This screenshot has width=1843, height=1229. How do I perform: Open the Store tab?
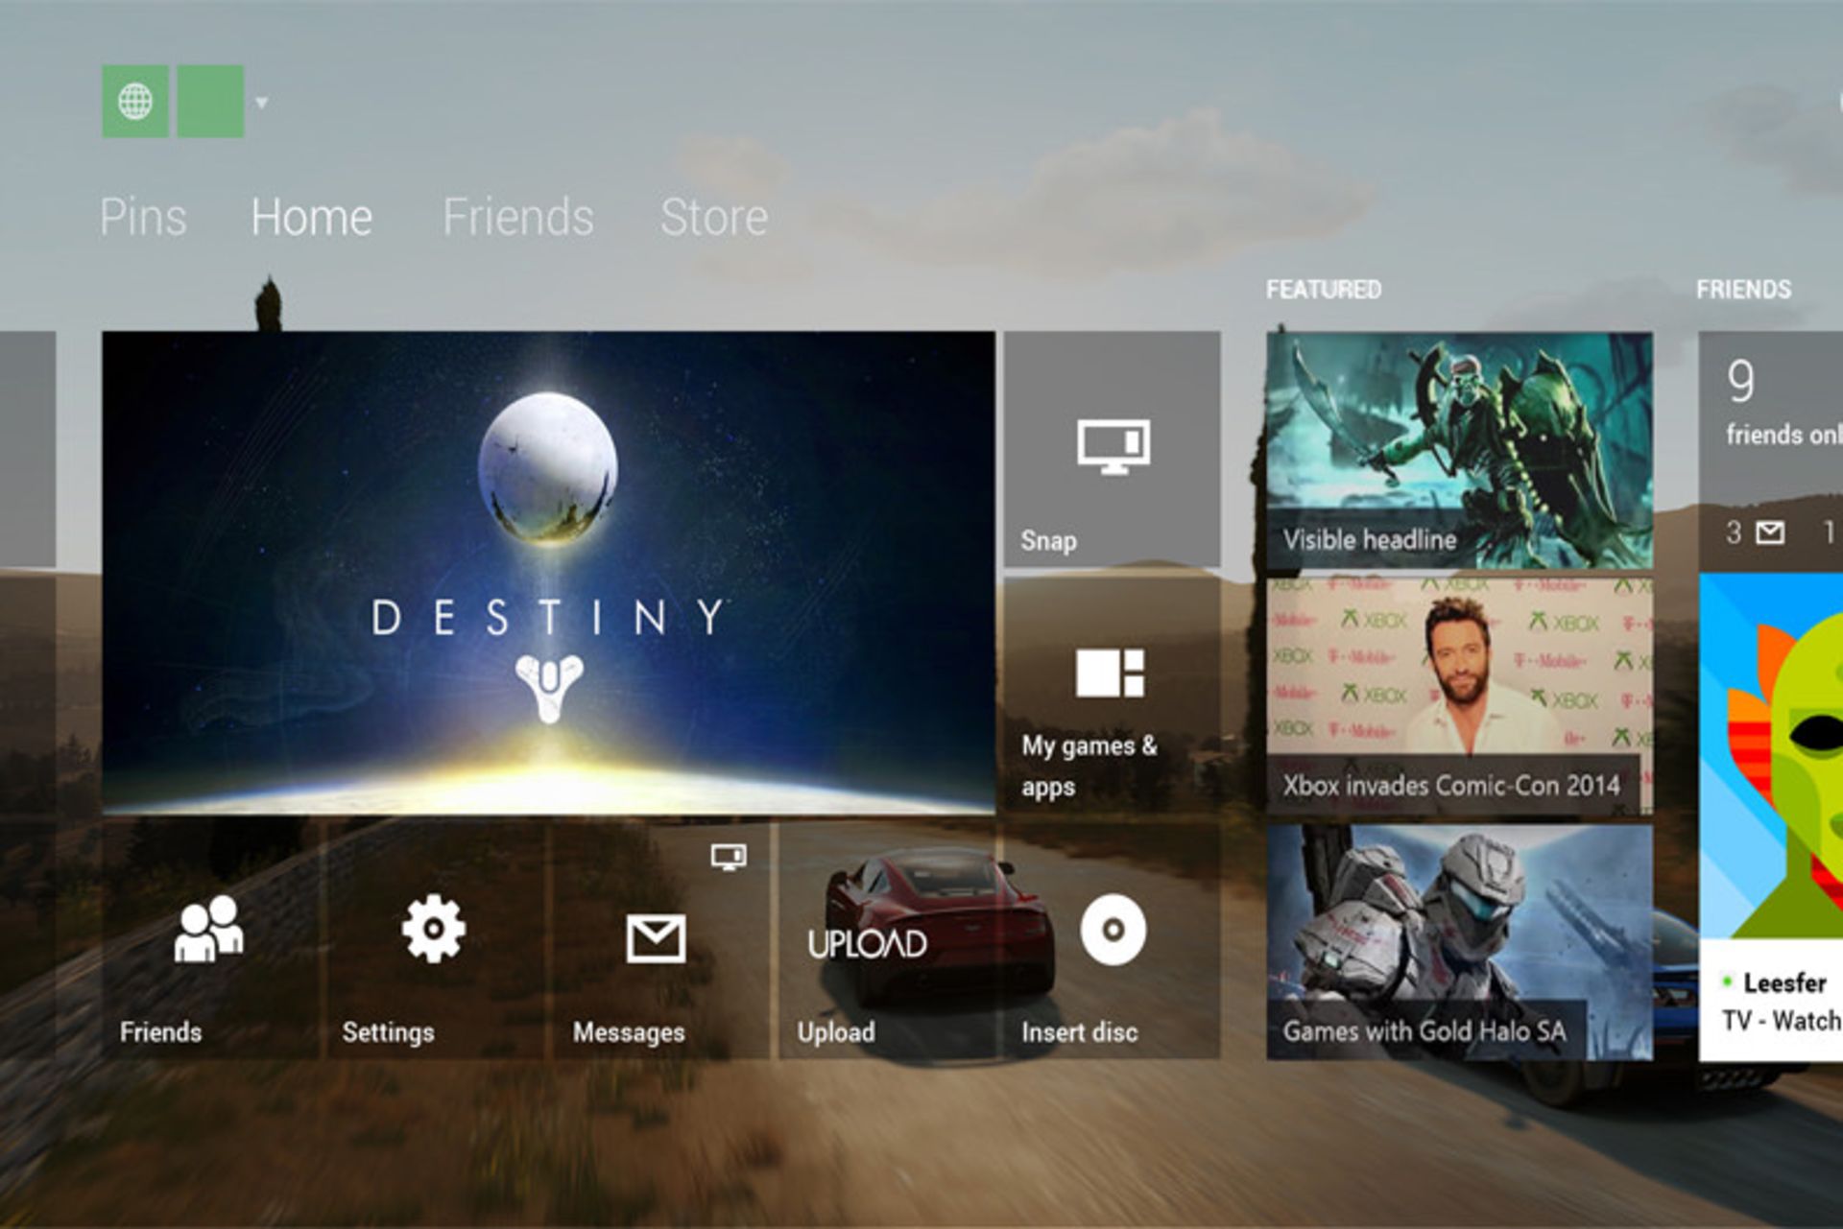(x=714, y=217)
